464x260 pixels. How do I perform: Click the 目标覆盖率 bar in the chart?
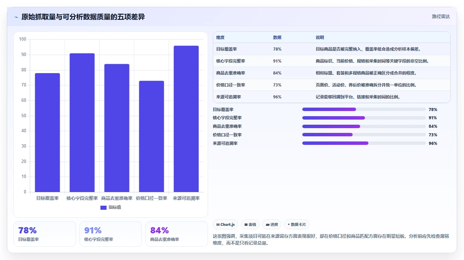tap(47, 133)
